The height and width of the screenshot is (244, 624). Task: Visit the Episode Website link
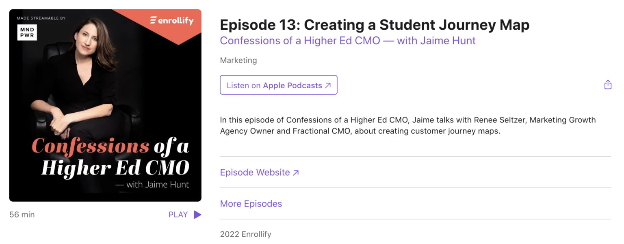(x=255, y=172)
